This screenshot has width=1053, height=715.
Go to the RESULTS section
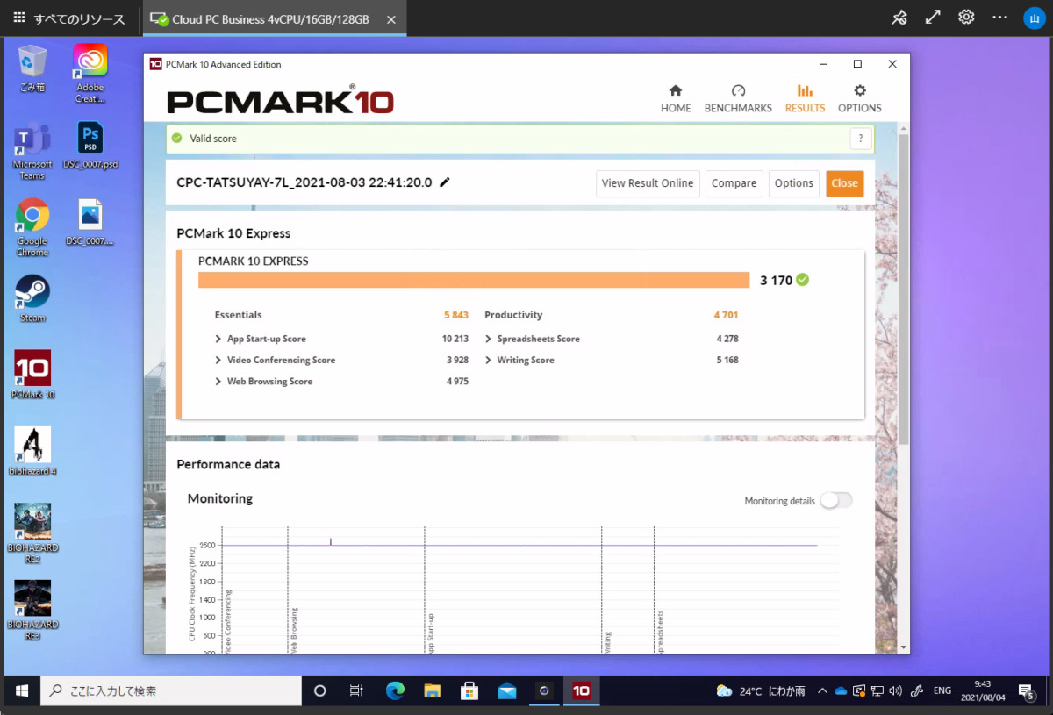805,98
